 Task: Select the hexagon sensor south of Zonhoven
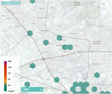(97, 75)
